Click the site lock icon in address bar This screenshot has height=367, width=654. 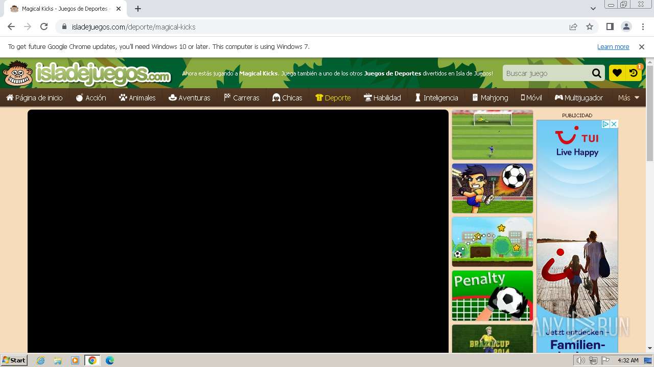click(x=64, y=27)
